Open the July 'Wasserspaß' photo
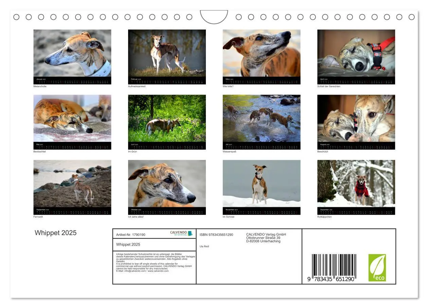This screenshot has width=428, height=308. (x=262, y=118)
